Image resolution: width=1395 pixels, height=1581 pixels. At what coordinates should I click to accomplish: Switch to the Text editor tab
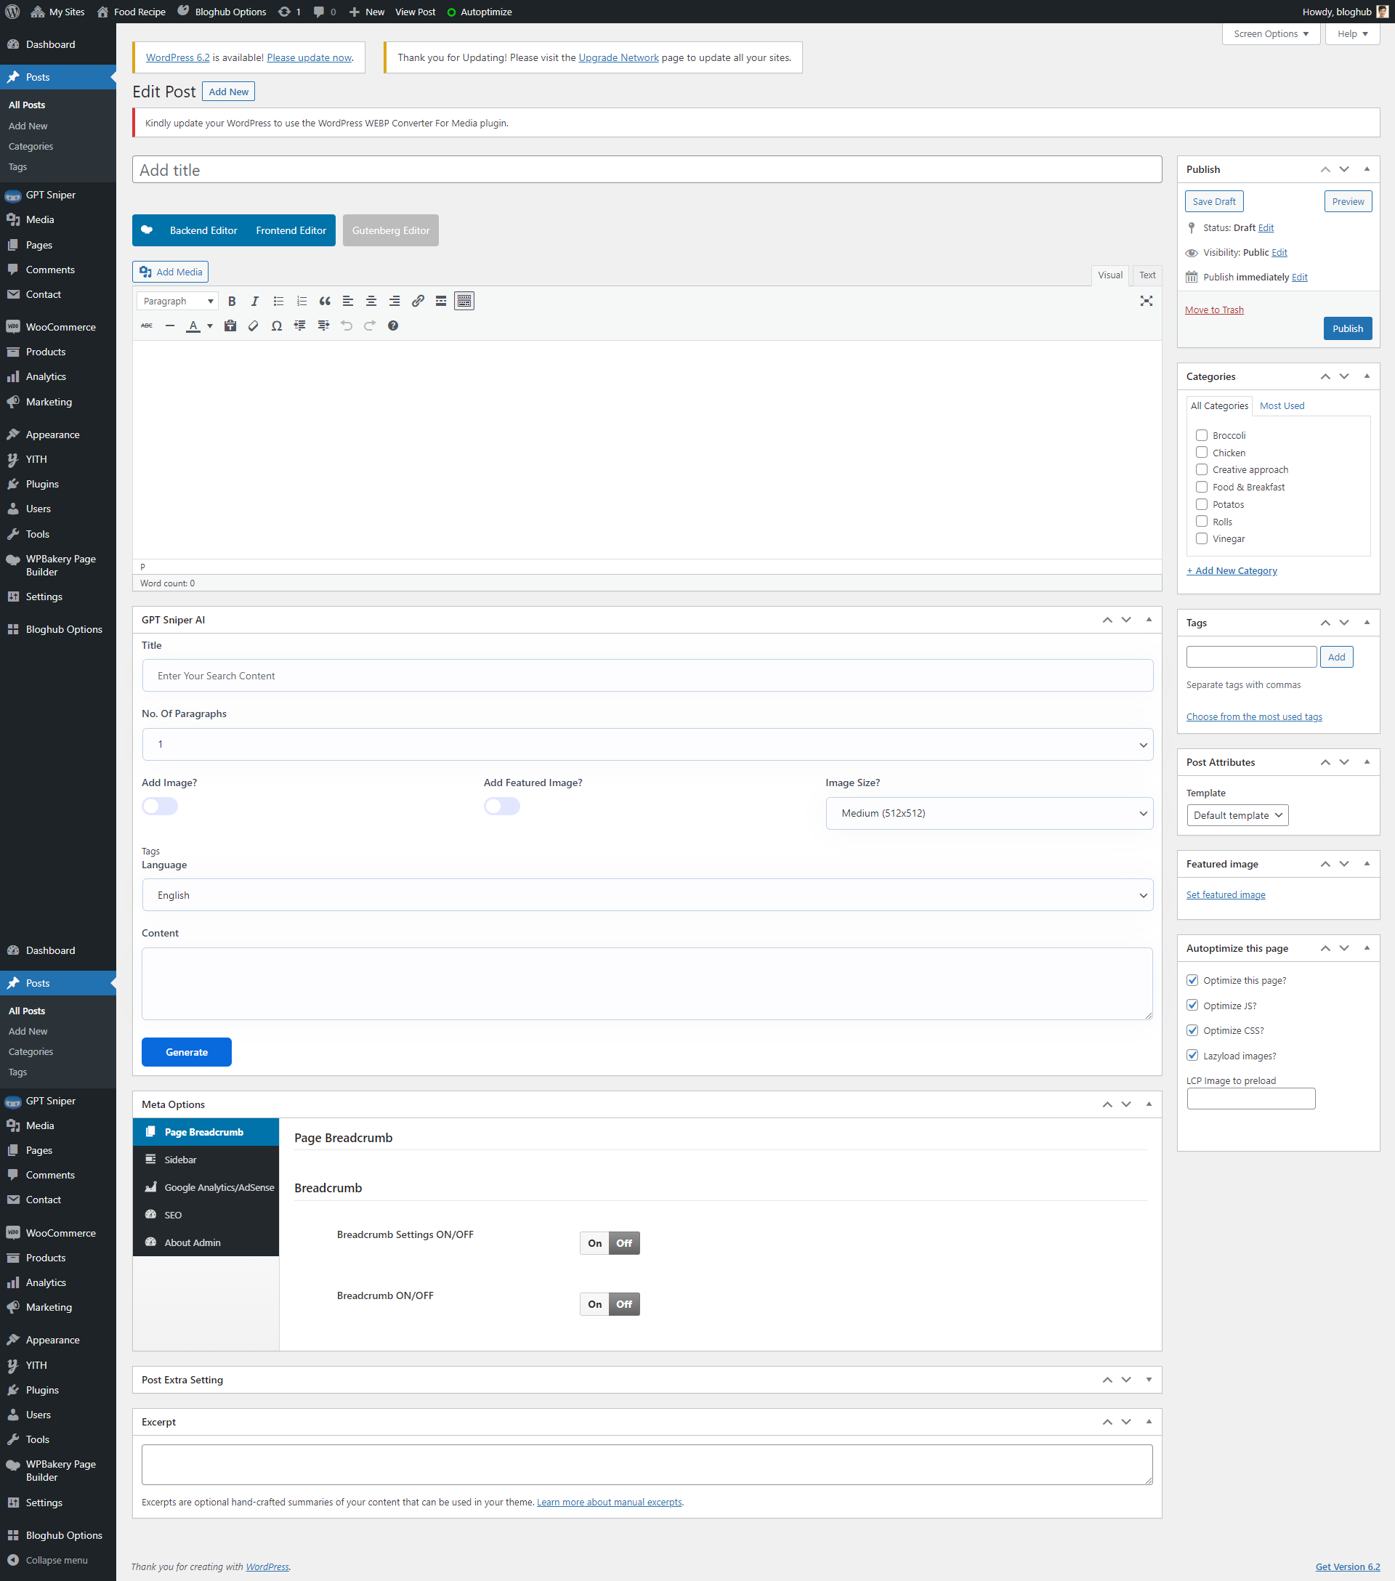coord(1147,275)
